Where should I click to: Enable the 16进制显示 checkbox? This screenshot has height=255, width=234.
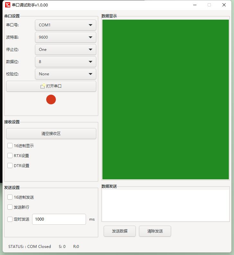tap(10, 146)
